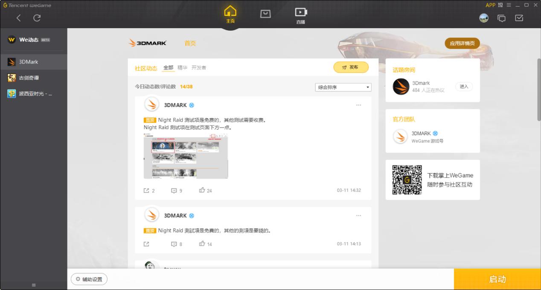Click the 3Dmark topic room avatar
This screenshot has width=541, height=290.
tap(401, 87)
